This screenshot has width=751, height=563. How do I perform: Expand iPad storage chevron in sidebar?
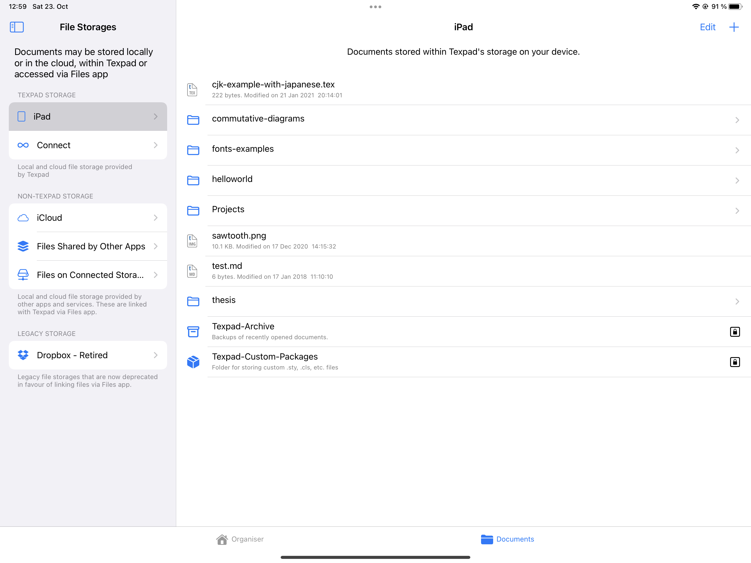coord(156,117)
